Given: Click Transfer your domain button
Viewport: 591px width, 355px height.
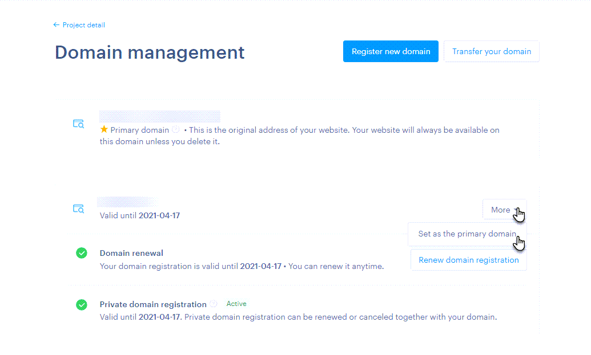Looking at the screenshot, I should (491, 51).
